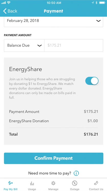Screen dimensions: 107x191
Task: Open the Usage bar chart icon
Action: tap(32, 183)
